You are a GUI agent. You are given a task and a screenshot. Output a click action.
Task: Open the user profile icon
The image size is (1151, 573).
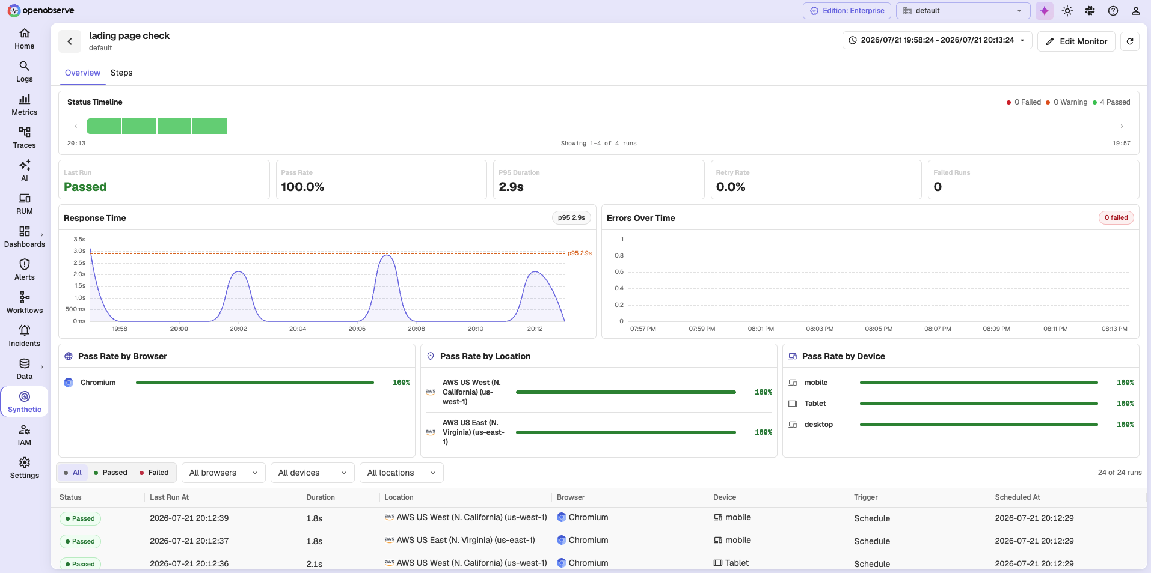tap(1136, 11)
